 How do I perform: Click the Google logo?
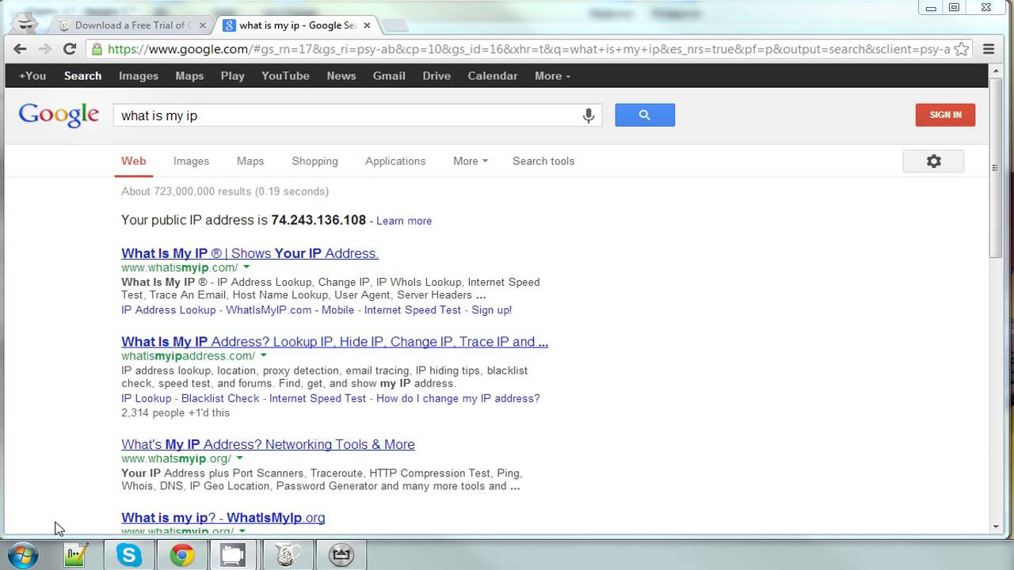[59, 115]
